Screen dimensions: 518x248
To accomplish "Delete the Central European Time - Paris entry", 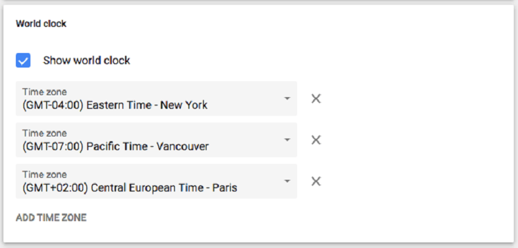I will pyautogui.click(x=316, y=181).
